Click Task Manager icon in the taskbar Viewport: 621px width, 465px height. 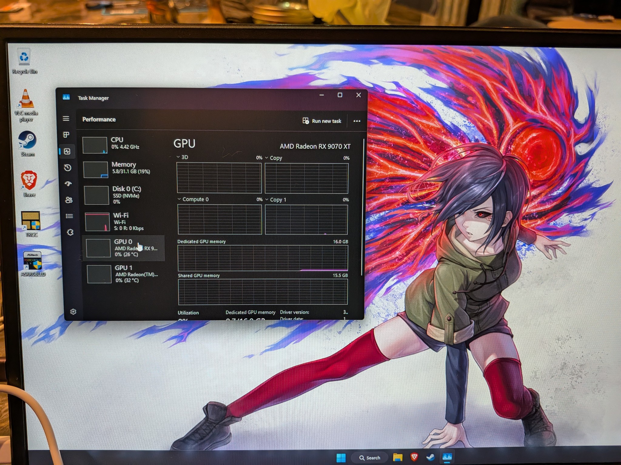(447, 457)
